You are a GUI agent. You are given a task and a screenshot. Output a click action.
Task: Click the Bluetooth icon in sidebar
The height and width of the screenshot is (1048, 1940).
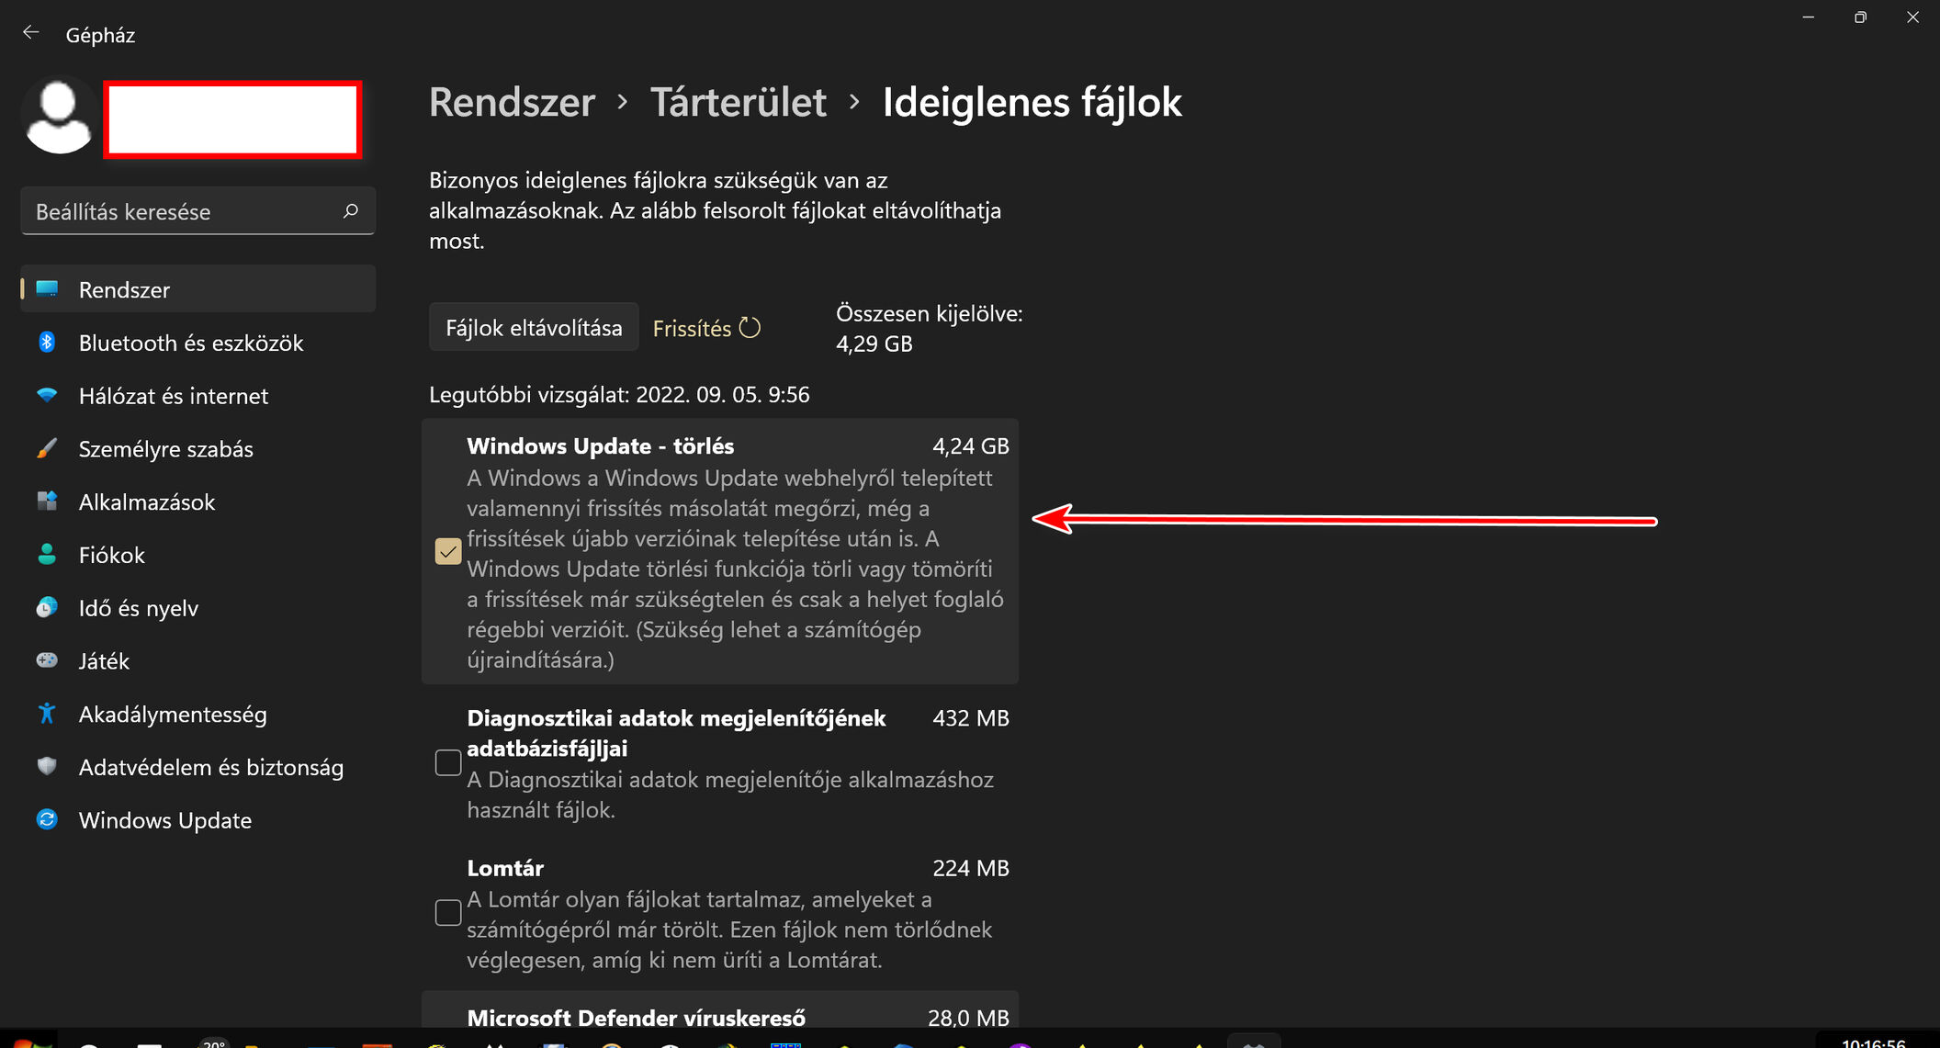(47, 343)
